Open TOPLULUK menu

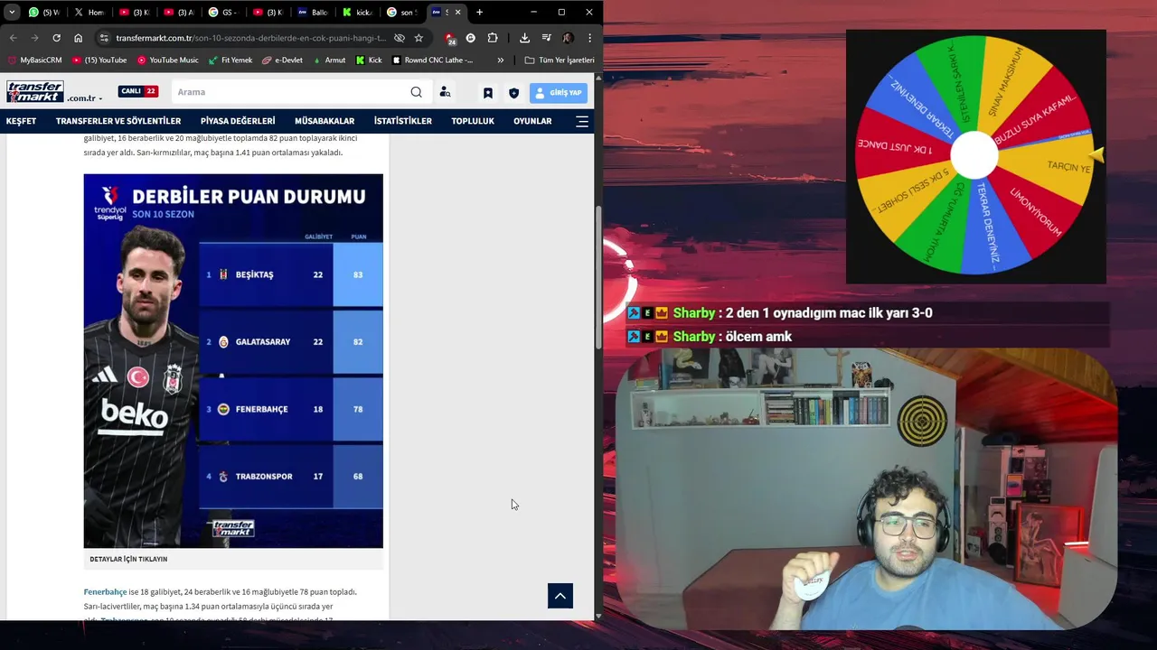tap(473, 121)
